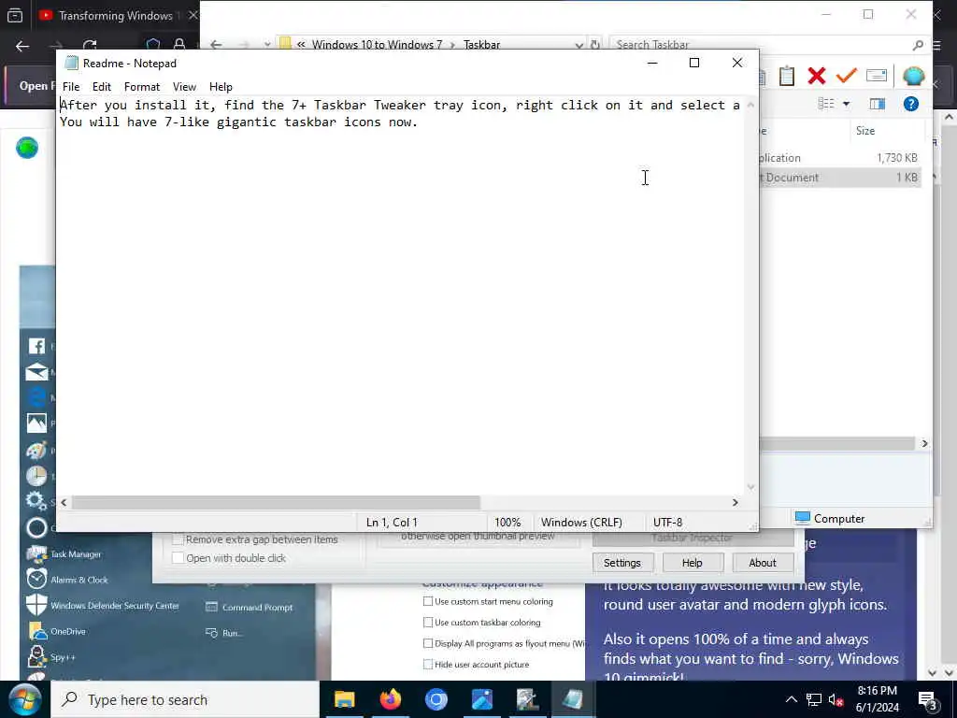This screenshot has height=718, width=957.
Task: Click Settings in the Taskbar Tweaker window
Action: coord(622,562)
